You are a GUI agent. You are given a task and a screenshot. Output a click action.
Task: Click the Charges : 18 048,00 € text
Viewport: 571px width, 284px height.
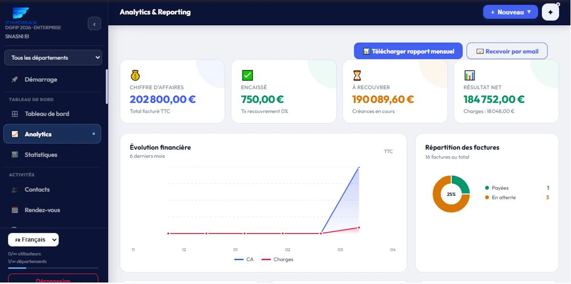click(x=489, y=111)
